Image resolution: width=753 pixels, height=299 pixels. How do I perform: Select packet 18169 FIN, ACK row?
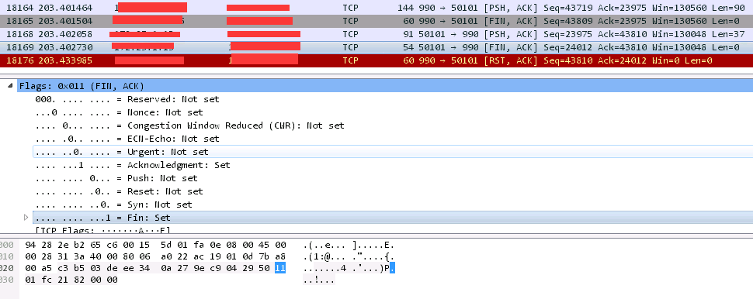[376, 47]
